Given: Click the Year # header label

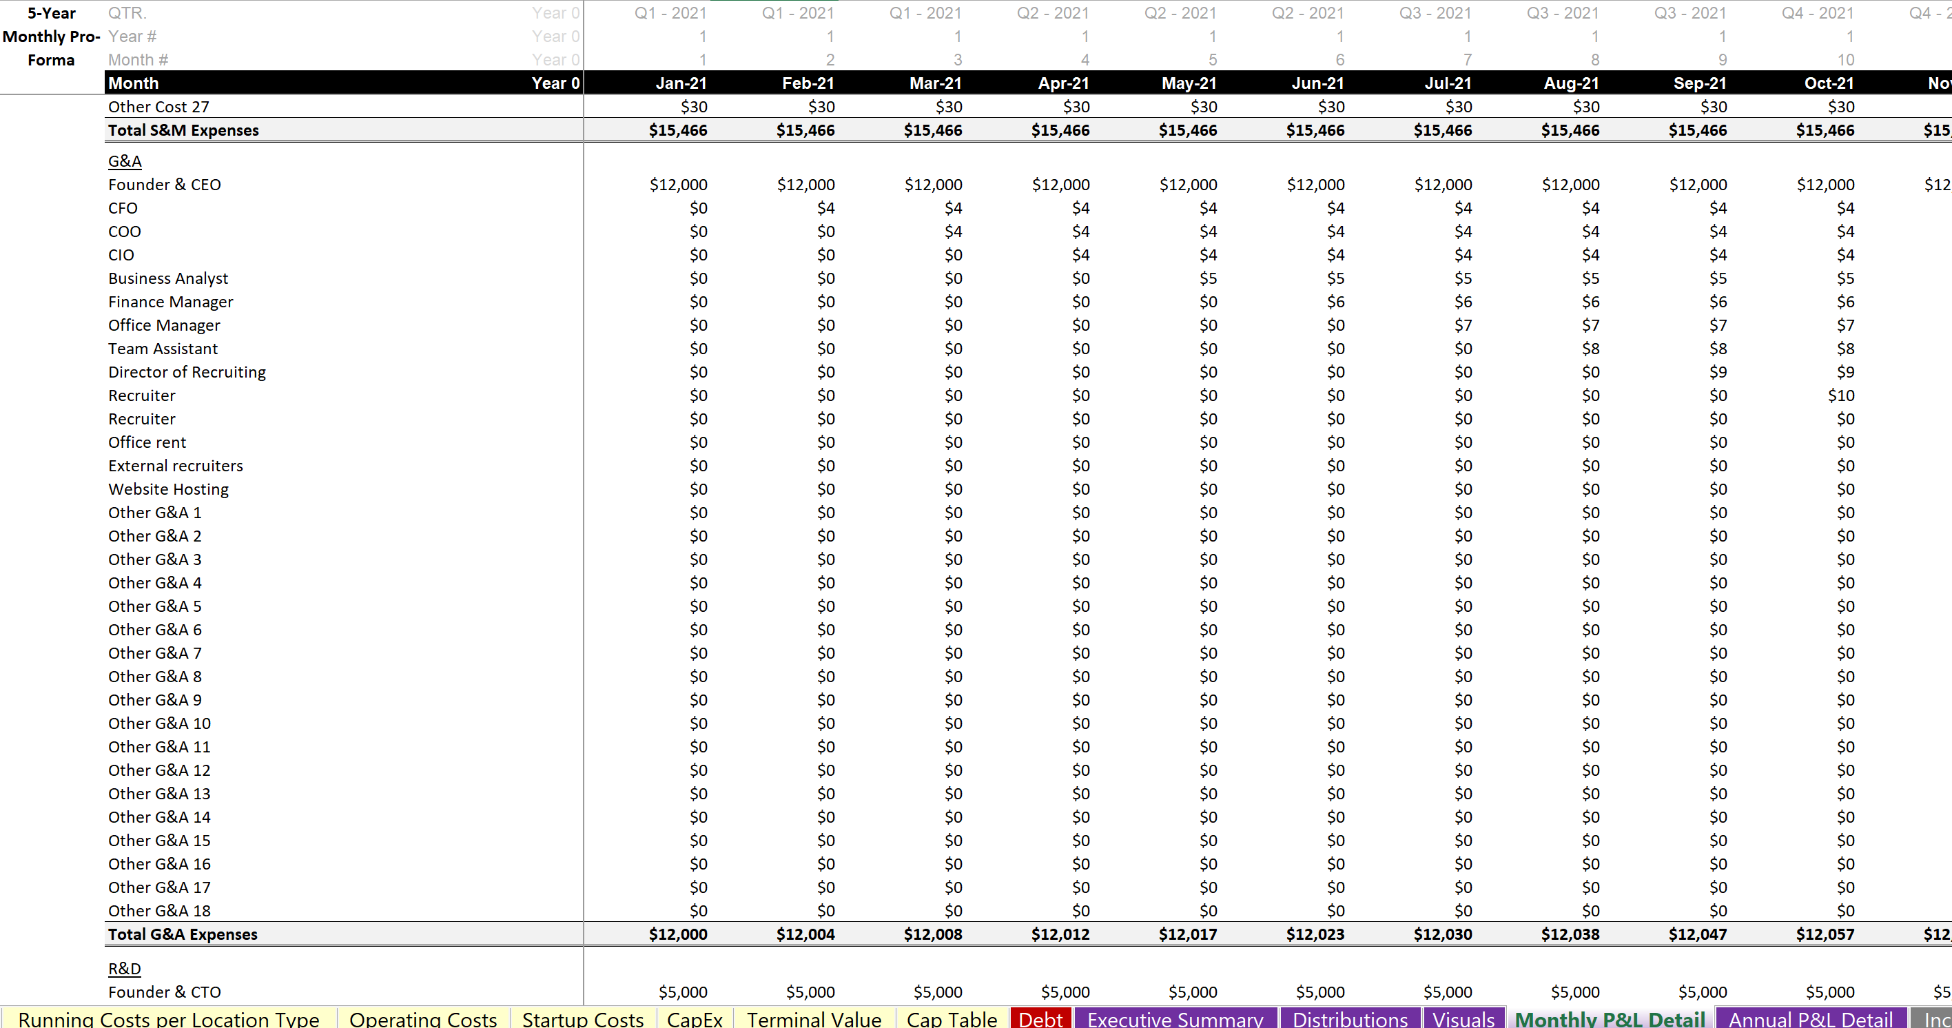Looking at the screenshot, I should [x=132, y=37].
